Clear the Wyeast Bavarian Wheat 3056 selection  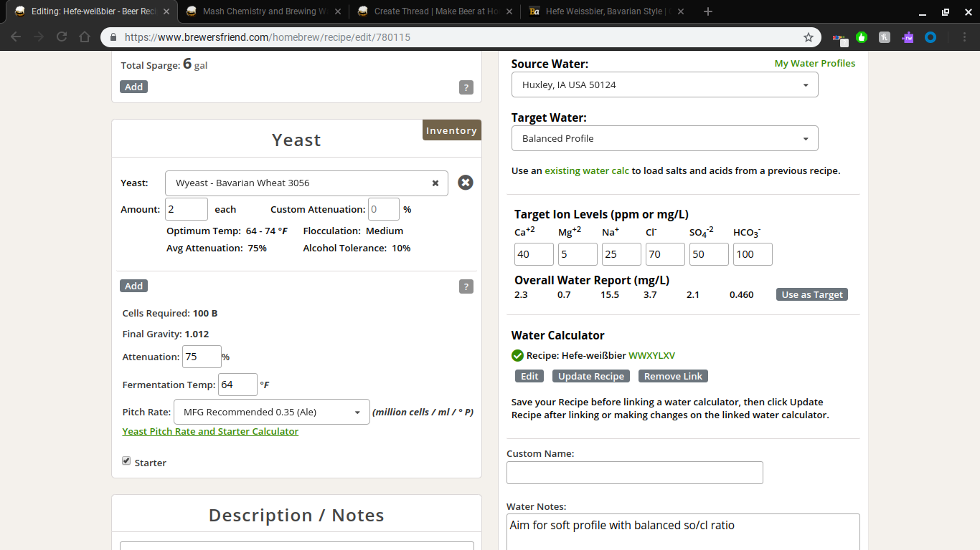pos(435,183)
